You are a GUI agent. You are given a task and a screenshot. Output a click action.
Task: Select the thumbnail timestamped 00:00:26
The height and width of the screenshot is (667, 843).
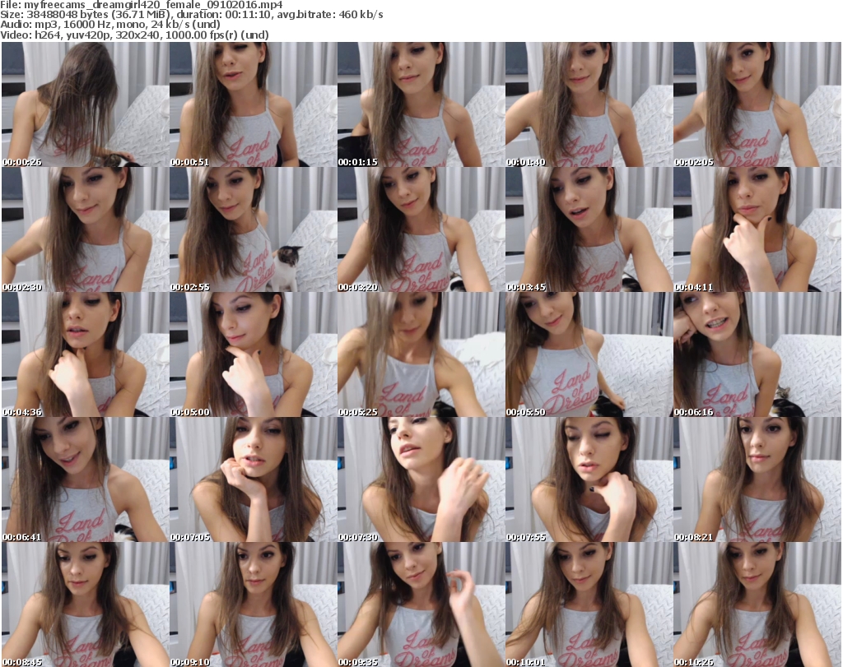tap(85, 104)
